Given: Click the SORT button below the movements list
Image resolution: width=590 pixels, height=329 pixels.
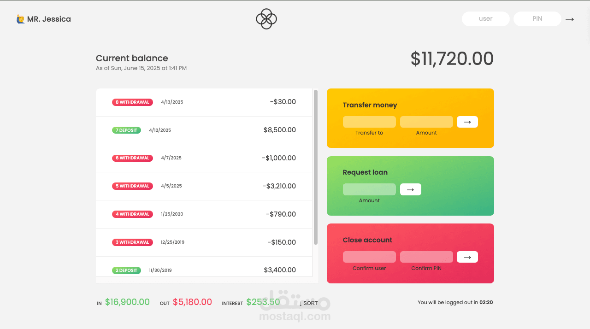Looking at the screenshot, I should point(308,303).
